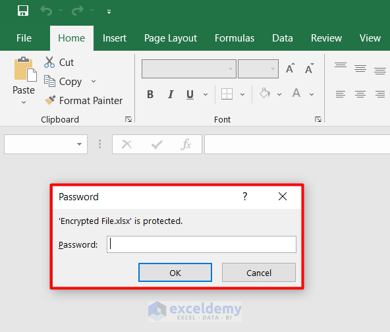
Task: Click Align Left icon
Action: click(x=341, y=94)
